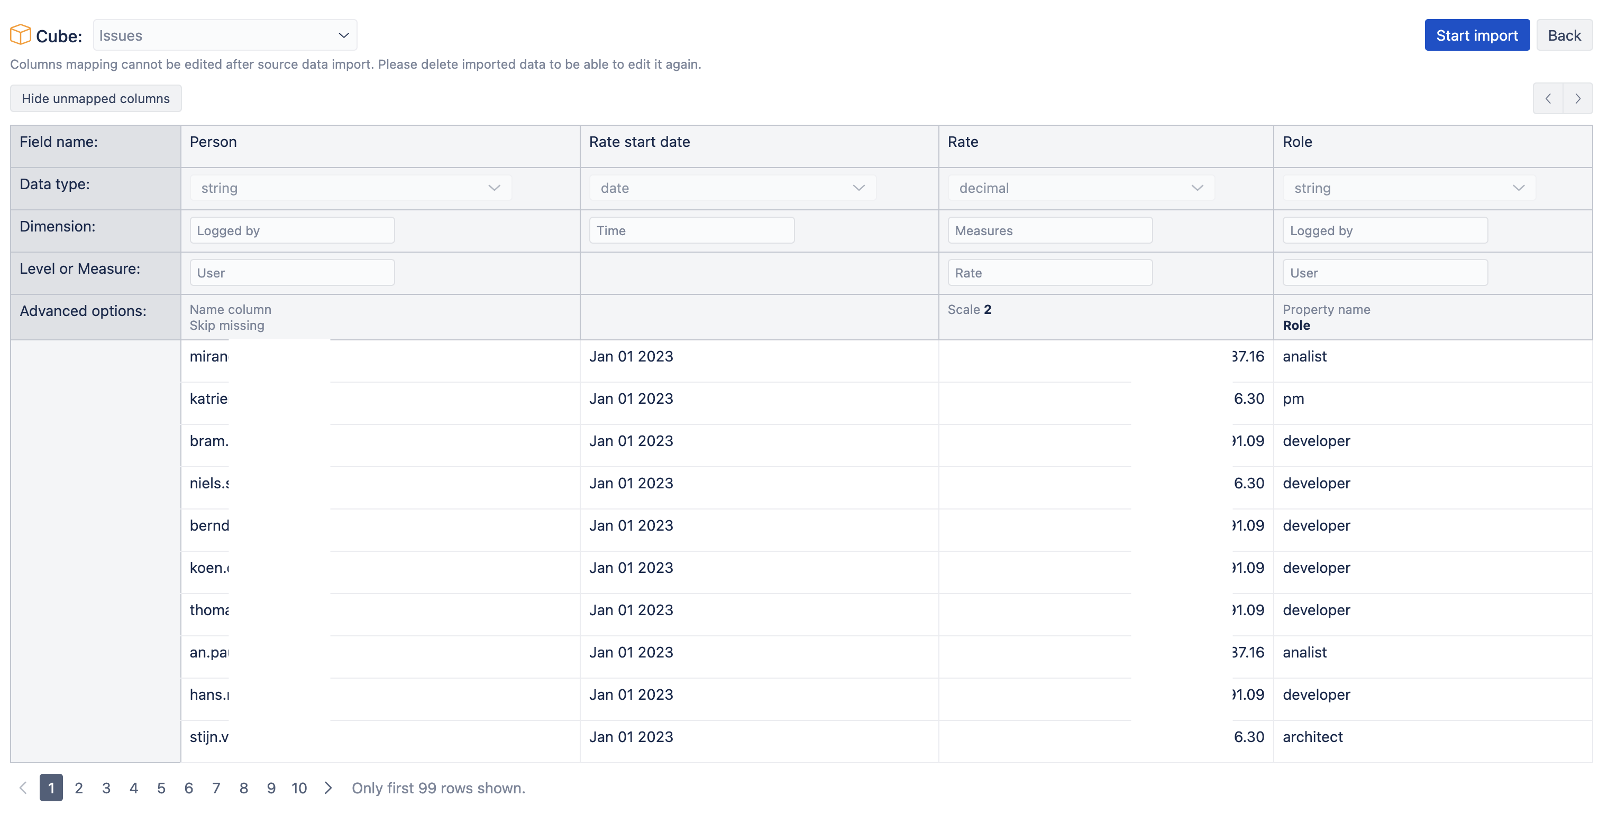Open Rate data type decimal dropdown
Image resolution: width=1608 pixels, height=815 pixels.
[1081, 188]
